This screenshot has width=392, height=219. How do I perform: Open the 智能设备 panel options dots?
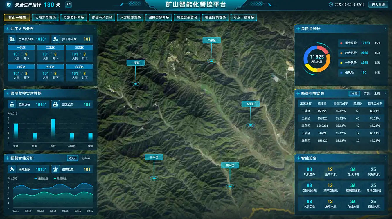[386, 158]
